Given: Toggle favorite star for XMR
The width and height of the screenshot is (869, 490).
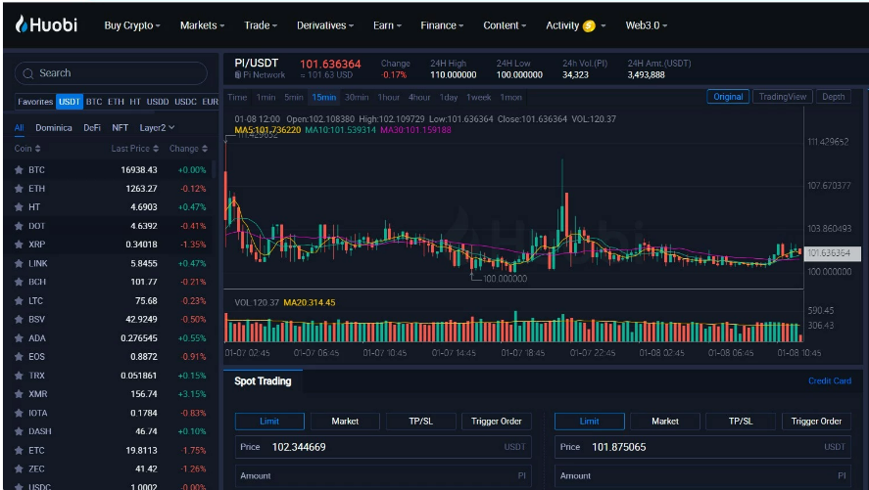Looking at the screenshot, I should (19, 394).
